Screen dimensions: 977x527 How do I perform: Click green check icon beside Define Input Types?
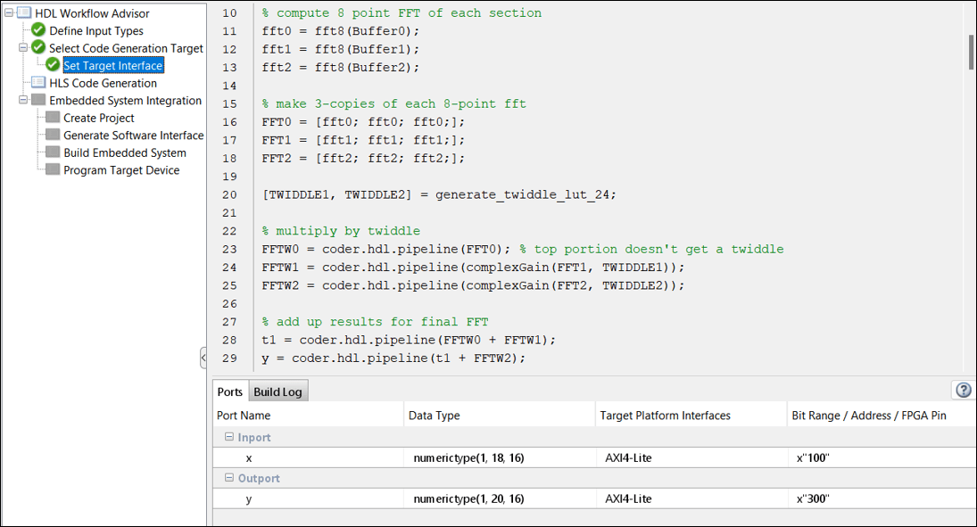37,30
